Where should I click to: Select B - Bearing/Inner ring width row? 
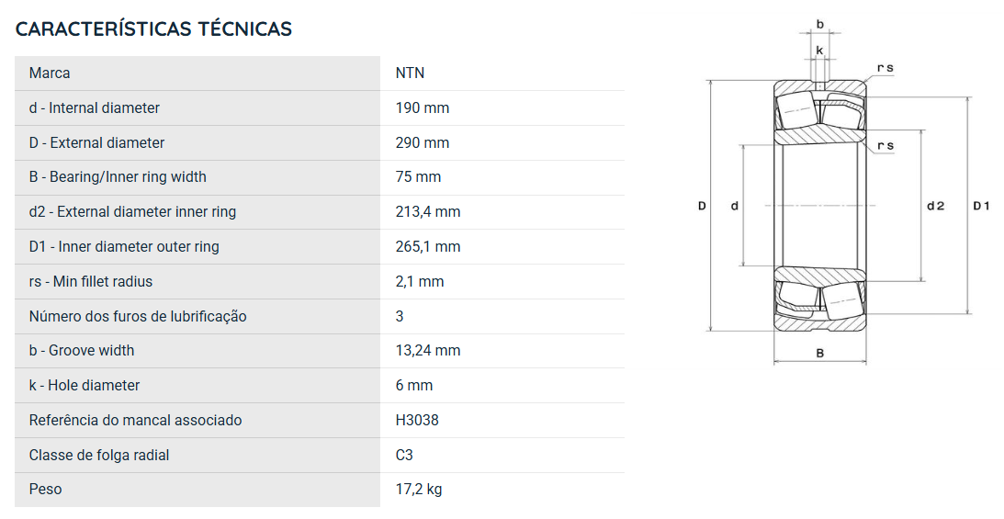[x=320, y=177]
